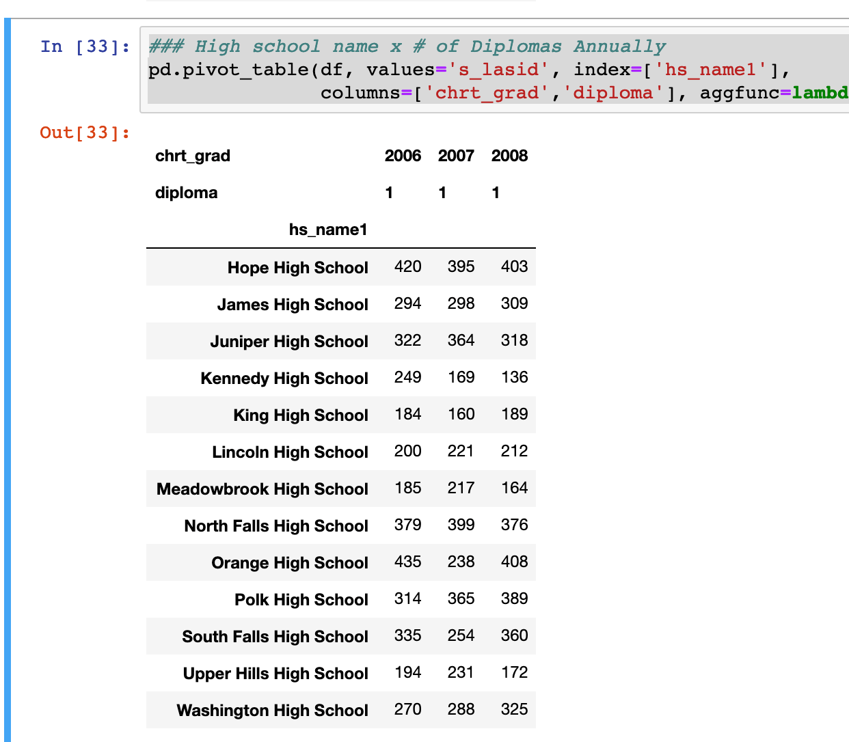Click the Washington High School row label
The image size is (849, 742).
point(272,710)
